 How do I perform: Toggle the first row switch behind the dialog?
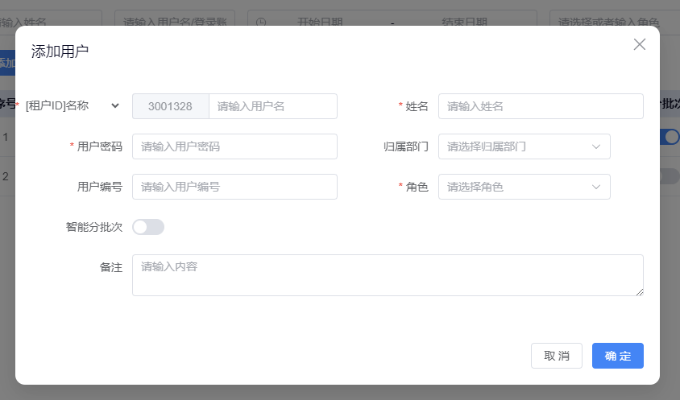coord(670,137)
